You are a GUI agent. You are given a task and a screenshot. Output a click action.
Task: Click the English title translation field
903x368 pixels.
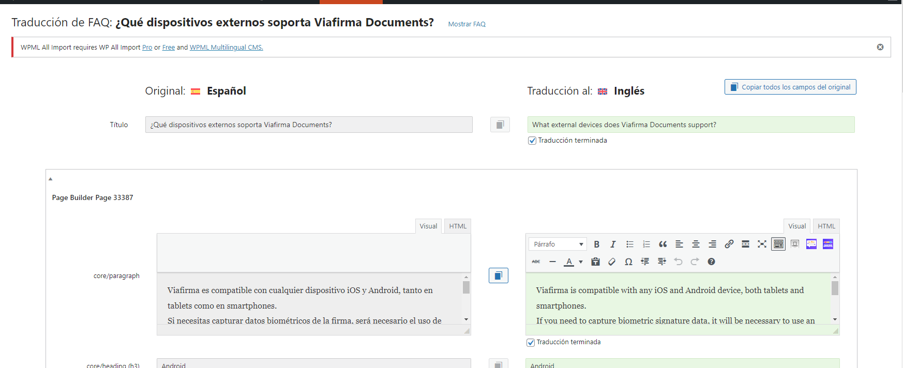tap(691, 125)
